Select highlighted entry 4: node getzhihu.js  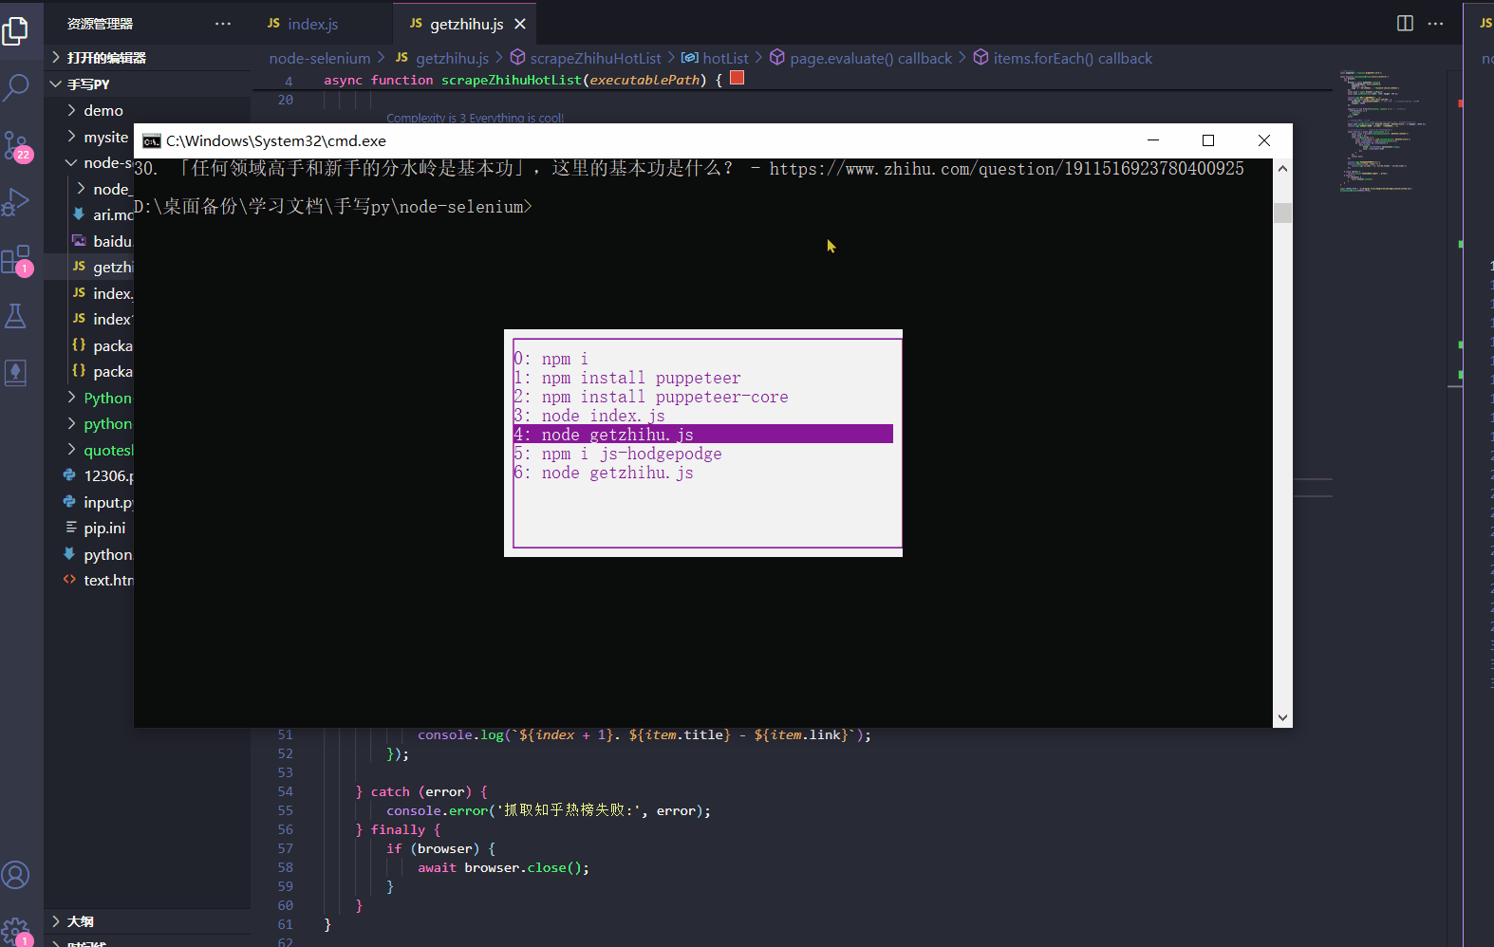pos(703,434)
